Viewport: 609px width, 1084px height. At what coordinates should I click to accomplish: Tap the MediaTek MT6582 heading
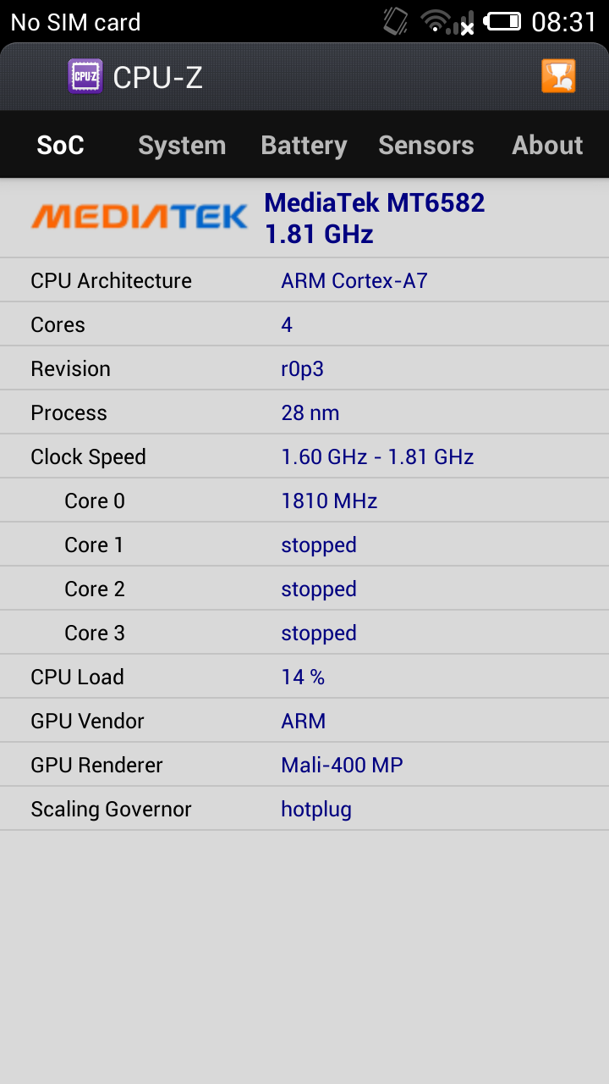[x=375, y=202]
